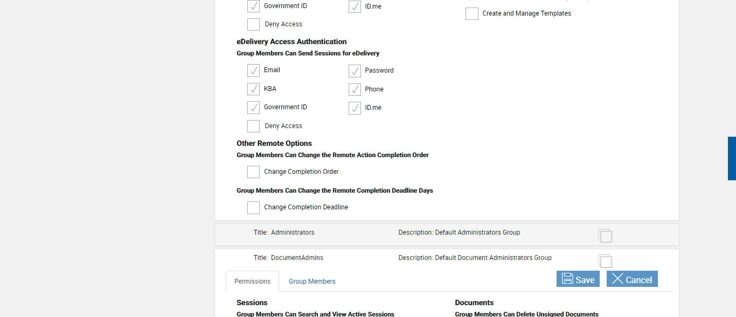Image resolution: width=736 pixels, height=317 pixels.
Task: Toggle Deny Access checkbox above eDelivery heading
Action: [x=253, y=24]
